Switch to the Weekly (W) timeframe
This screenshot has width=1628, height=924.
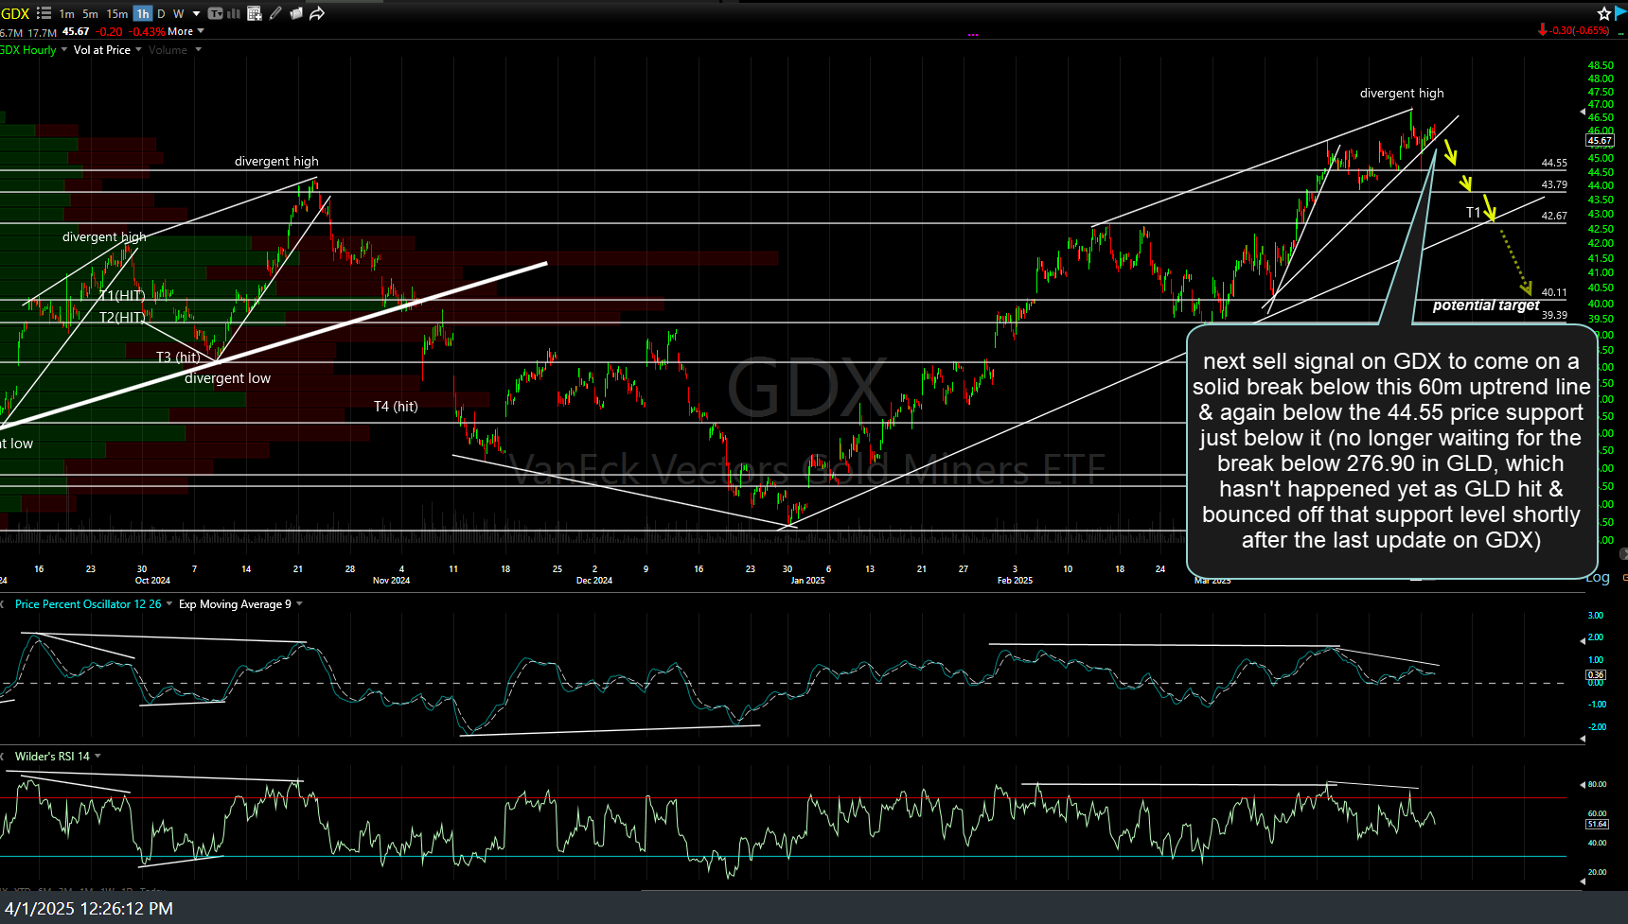178,13
